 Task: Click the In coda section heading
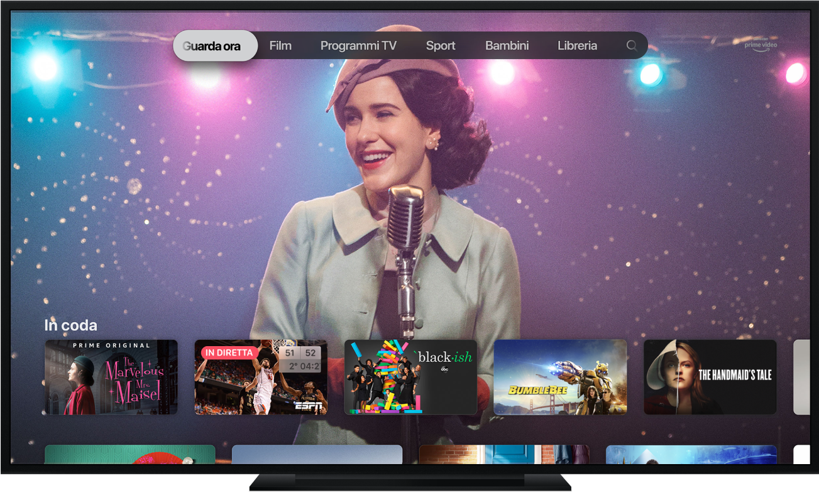click(70, 325)
